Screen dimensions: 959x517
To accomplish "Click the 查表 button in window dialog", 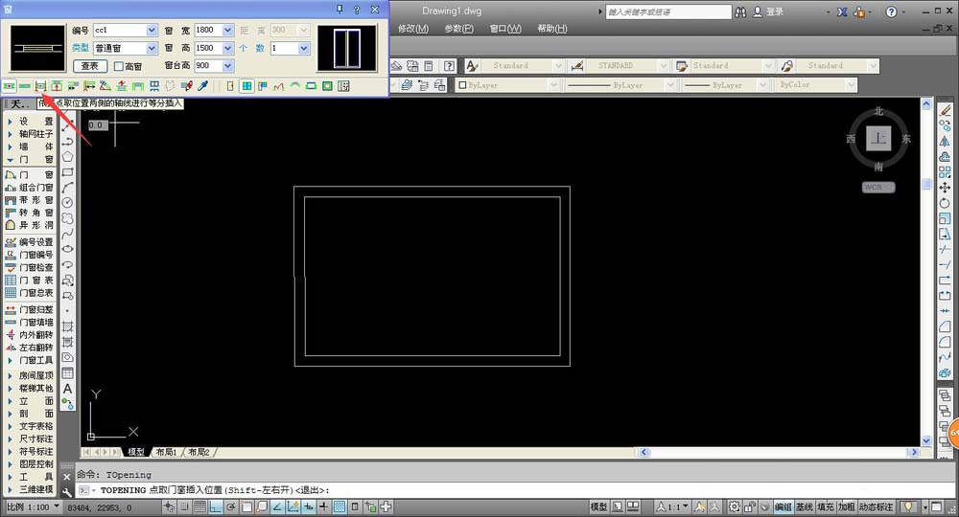I will click(x=90, y=66).
